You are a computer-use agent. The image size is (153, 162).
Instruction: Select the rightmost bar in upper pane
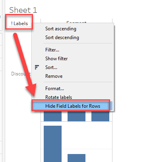[x=100, y=117]
